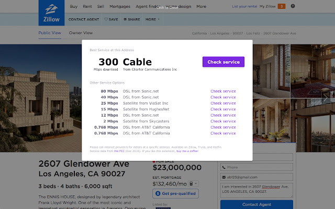
Task: Open the More menu in the top nav
Action: (201, 6)
